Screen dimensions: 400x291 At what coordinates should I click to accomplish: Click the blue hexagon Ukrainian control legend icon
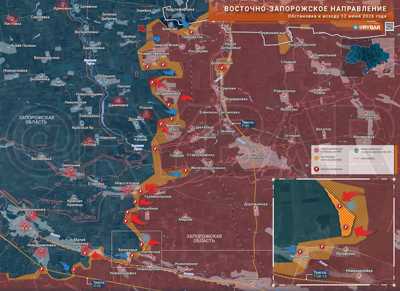pyautogui.click(x=356, y=150)
